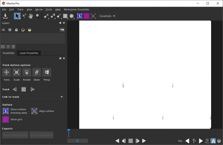Image resolution: width=223 pixels, height=145 pixels.
Task: Click Align surface icon in toolbar
Action: tap(93, 16)
